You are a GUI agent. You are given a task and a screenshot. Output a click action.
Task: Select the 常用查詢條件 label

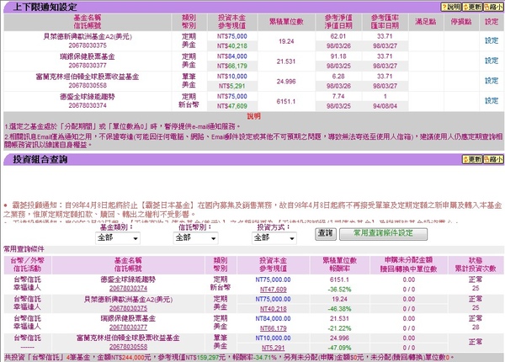click(x=24, y=249)
